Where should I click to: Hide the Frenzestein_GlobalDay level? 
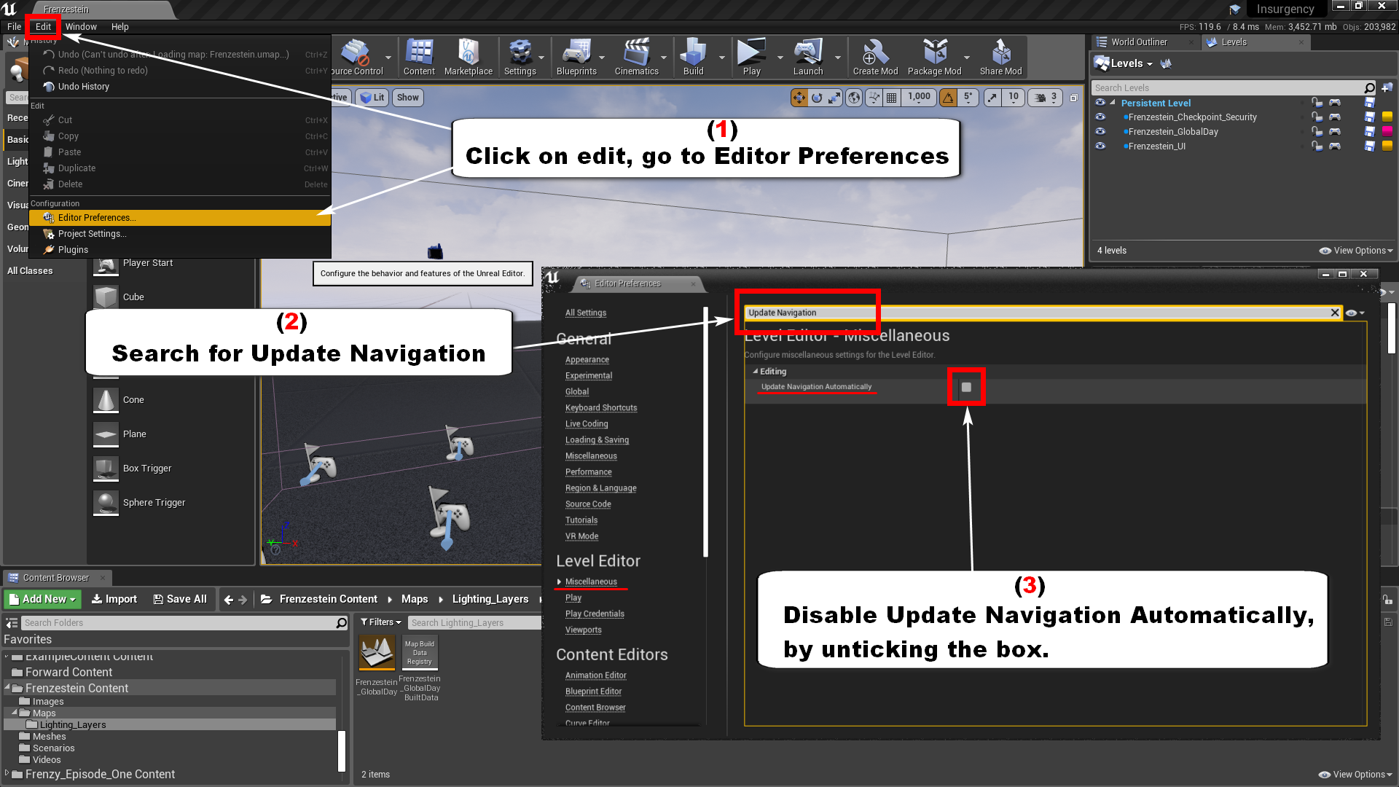1100,132
